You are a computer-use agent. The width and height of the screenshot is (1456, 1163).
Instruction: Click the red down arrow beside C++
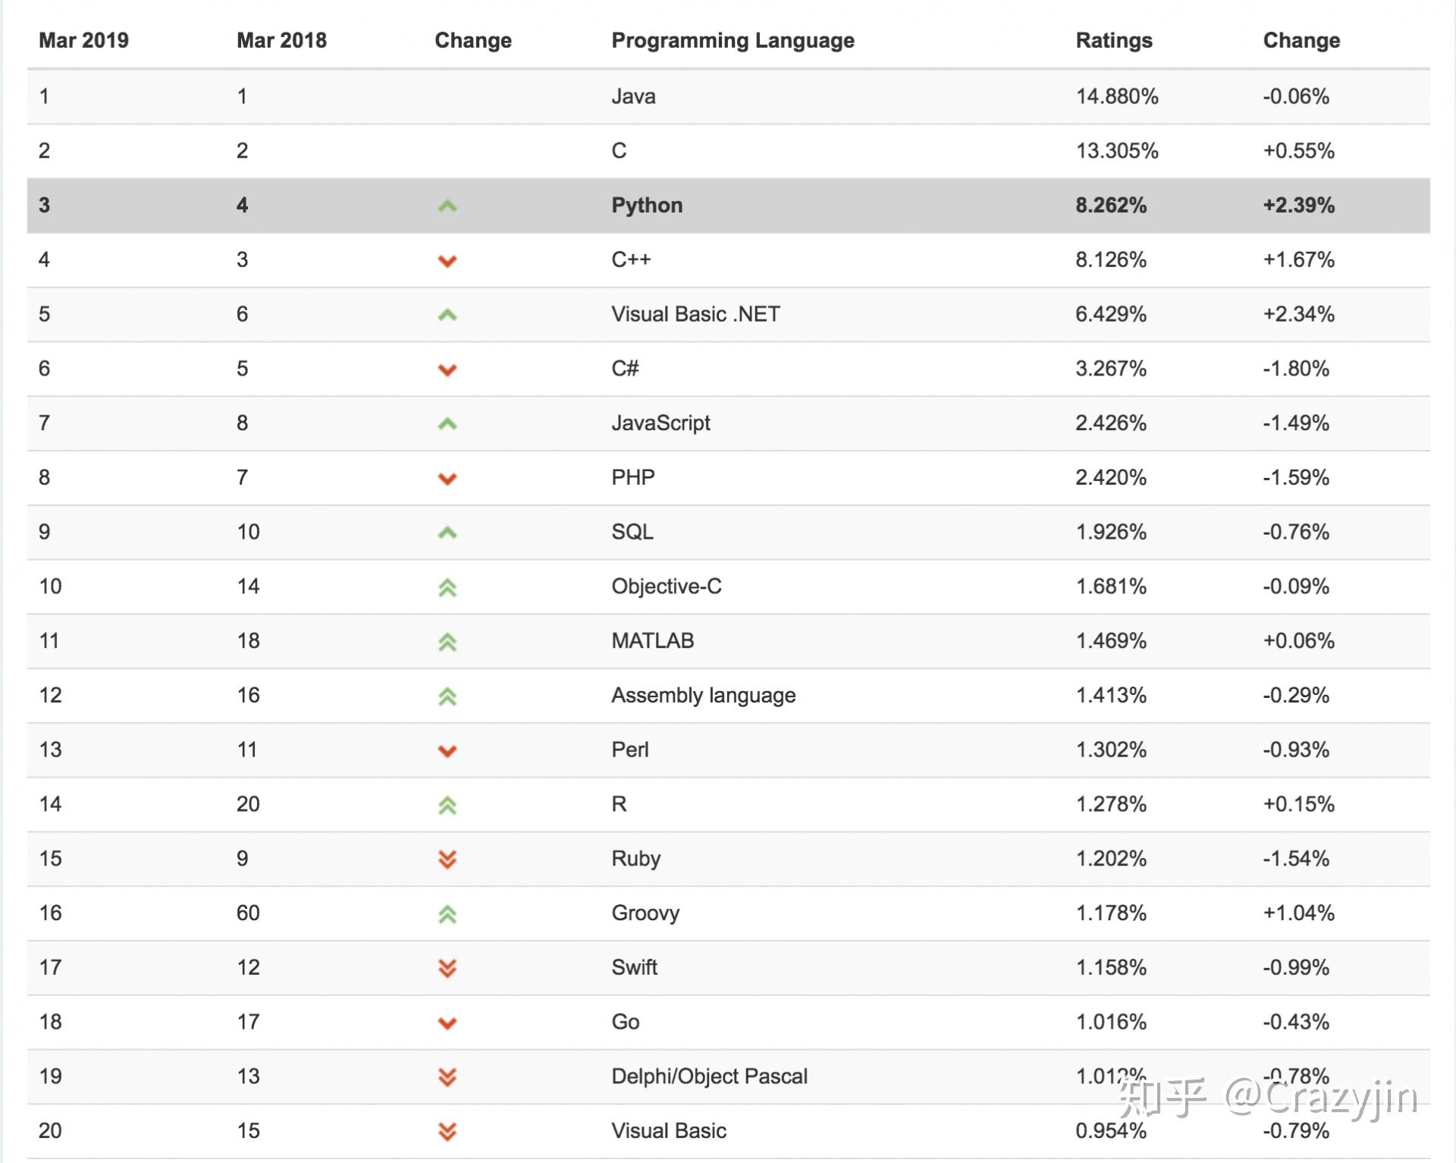[447, 261]
